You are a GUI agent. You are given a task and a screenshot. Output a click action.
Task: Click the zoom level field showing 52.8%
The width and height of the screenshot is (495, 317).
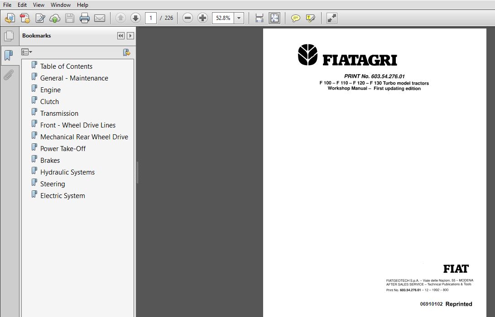[x=223, y=18]
